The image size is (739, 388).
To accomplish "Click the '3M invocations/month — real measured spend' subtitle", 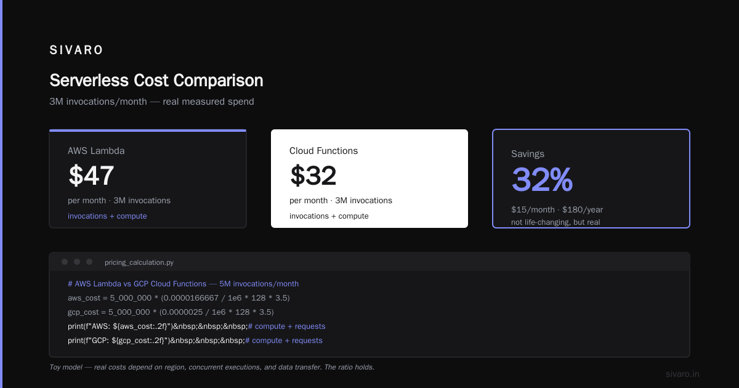I will (151, 102).
